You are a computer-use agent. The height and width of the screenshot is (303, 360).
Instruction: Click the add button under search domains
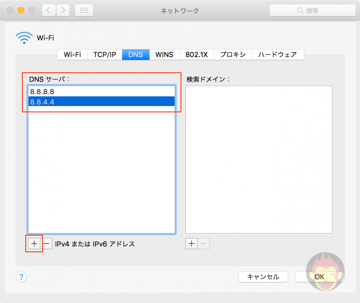[191, 244]
